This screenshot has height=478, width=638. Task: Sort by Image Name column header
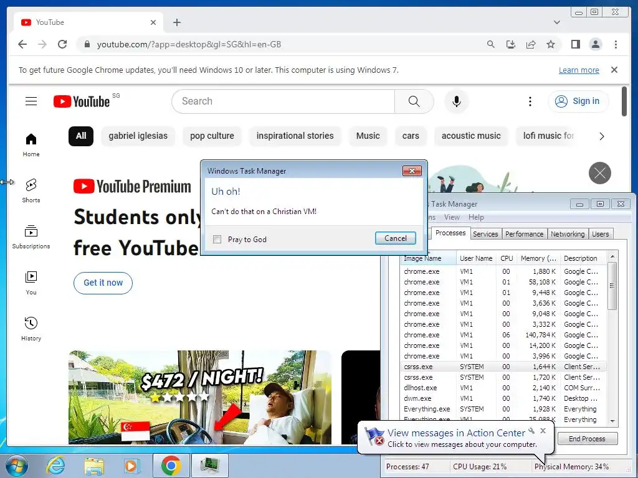tap(428, 258)
